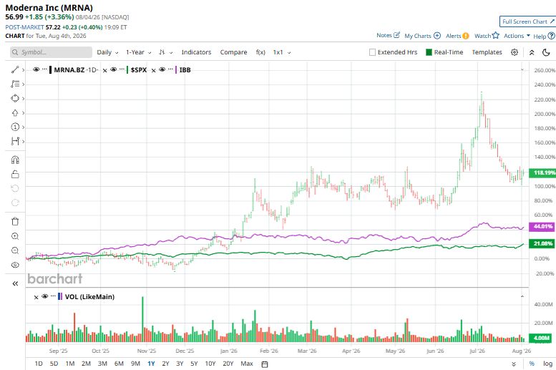Click the Symbol search field
Screen dimensions: 556x370
pyautogui.click(x=51, y=52)
